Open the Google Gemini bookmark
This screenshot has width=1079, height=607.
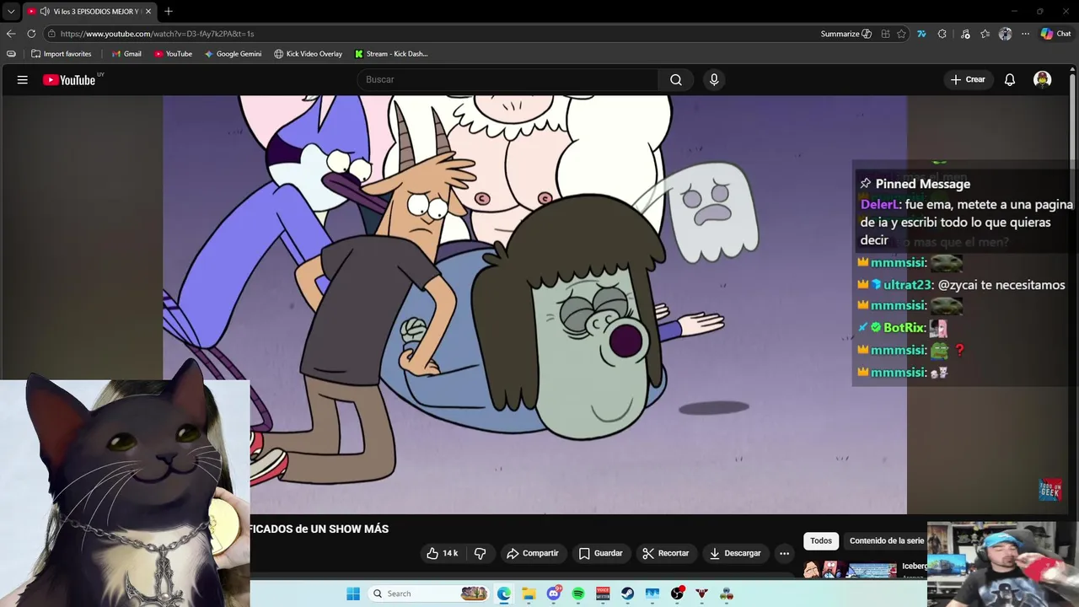pyautogui.click(x=233, y=54)
